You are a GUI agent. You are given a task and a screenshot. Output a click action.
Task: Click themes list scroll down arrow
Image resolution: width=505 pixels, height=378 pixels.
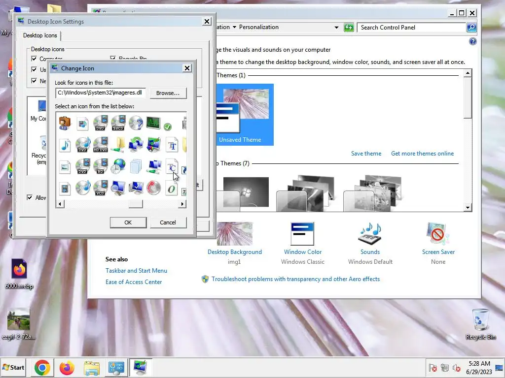(x=468, y=207)
